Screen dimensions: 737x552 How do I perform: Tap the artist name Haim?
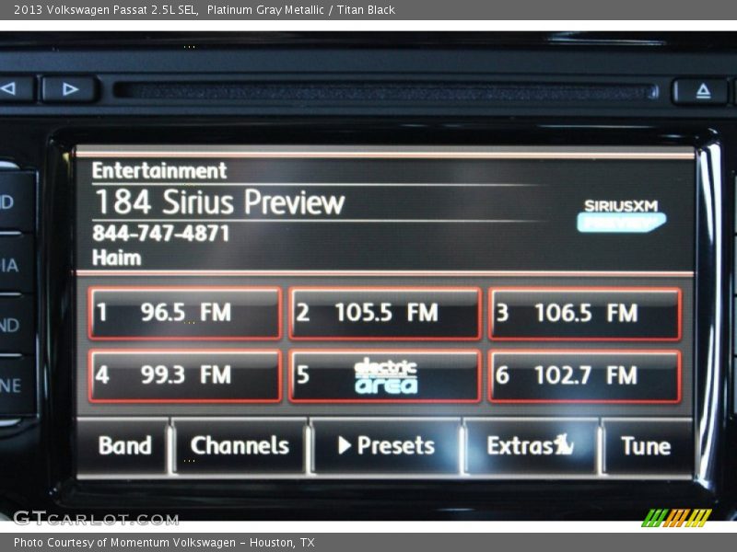pyautogui.click(x=117, y=258)
